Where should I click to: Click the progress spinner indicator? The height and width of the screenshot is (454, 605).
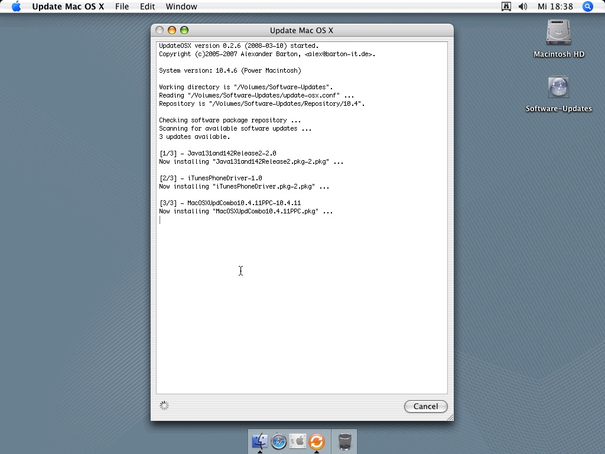pyautogui.click(x=164, y=406)
